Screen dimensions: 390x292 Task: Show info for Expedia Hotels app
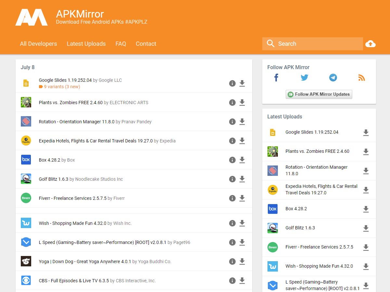pos(232,141)
